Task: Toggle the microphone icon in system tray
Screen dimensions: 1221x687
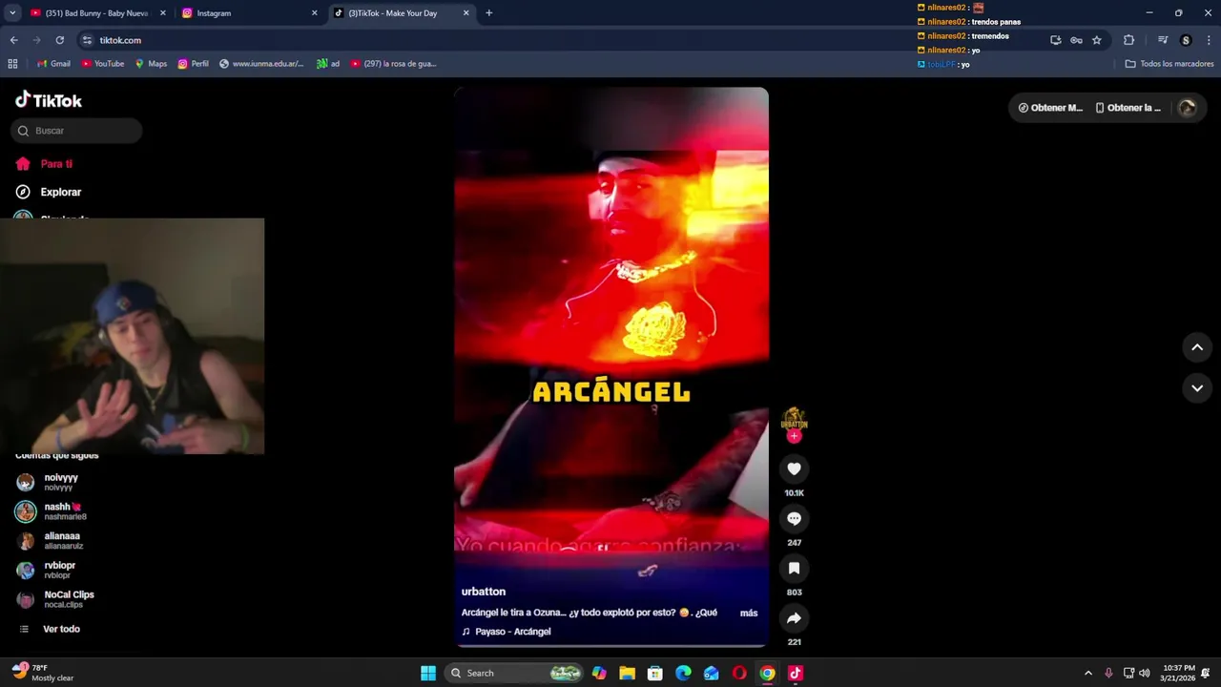Action: coord(1108,673)
